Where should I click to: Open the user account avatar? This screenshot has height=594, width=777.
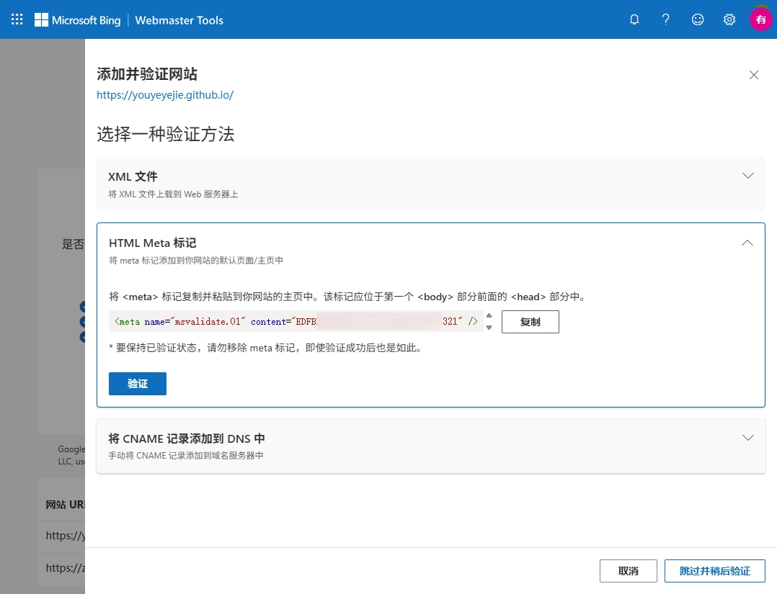pyautogui.click(x=760, y=19)
